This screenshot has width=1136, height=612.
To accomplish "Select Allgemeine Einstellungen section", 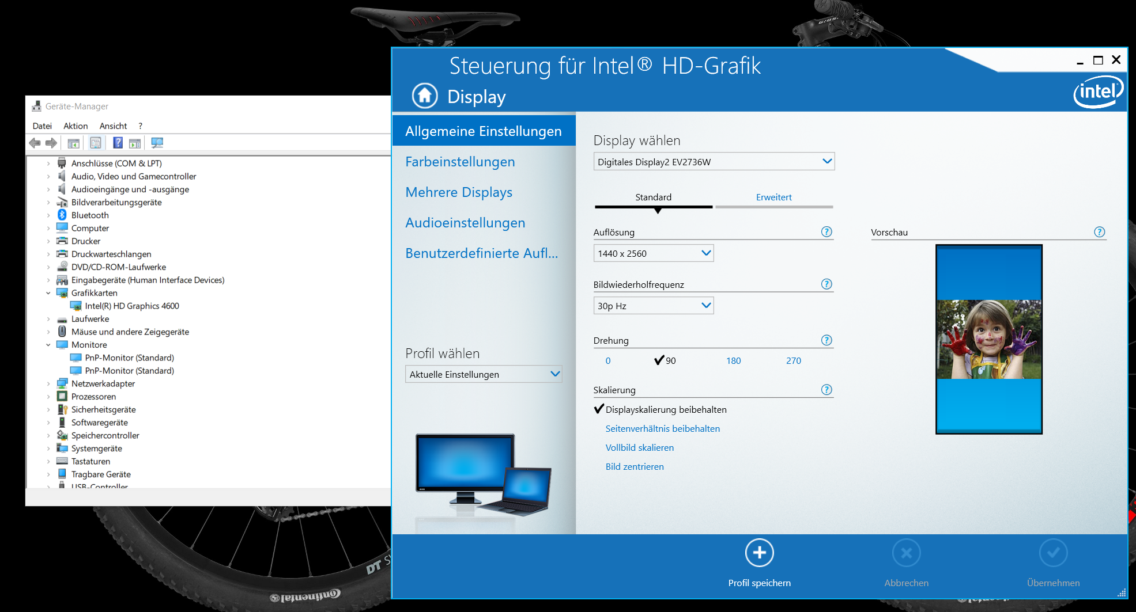I will [484, 131].
